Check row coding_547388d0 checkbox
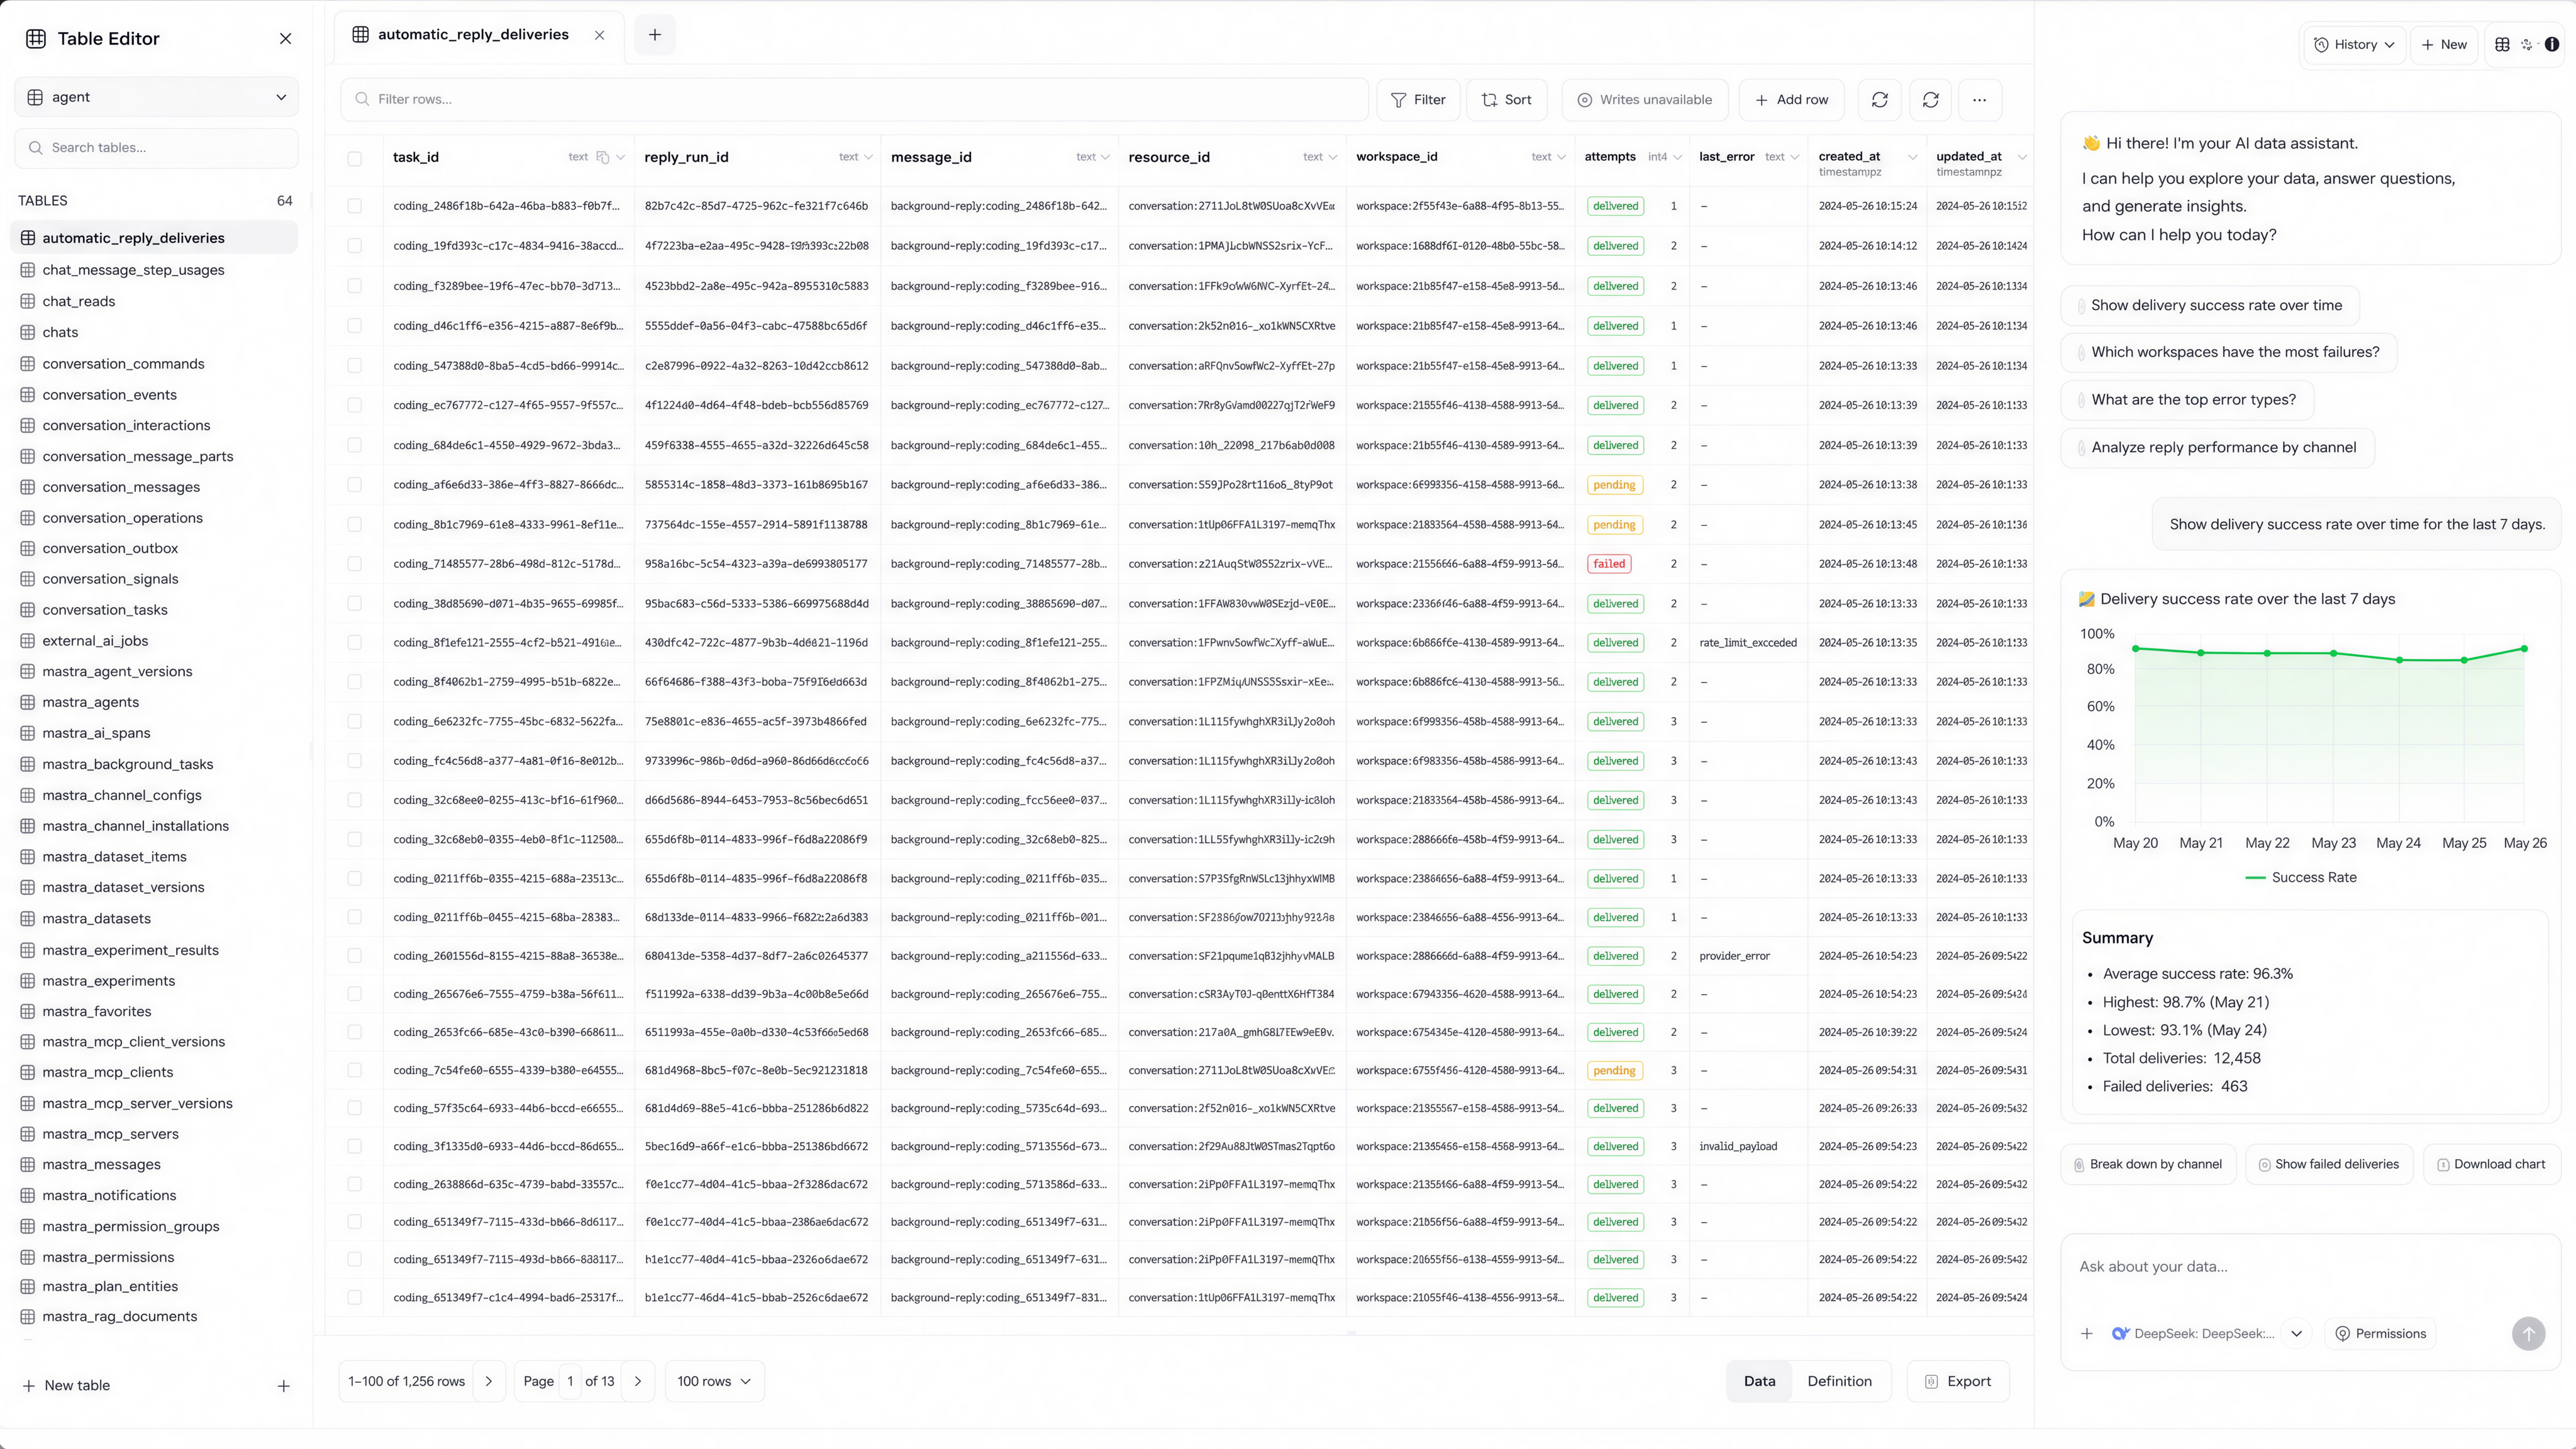Image resolution: width=2576 pixels, height=1449 pixels. 355,366
